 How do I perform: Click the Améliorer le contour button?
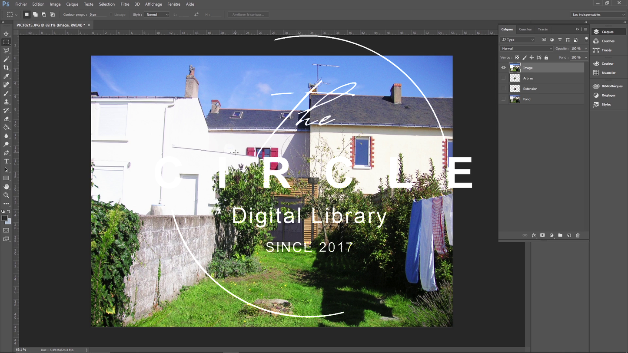[248, 14]
